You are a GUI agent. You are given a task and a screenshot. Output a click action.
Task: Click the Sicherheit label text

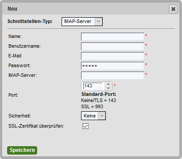19,116
